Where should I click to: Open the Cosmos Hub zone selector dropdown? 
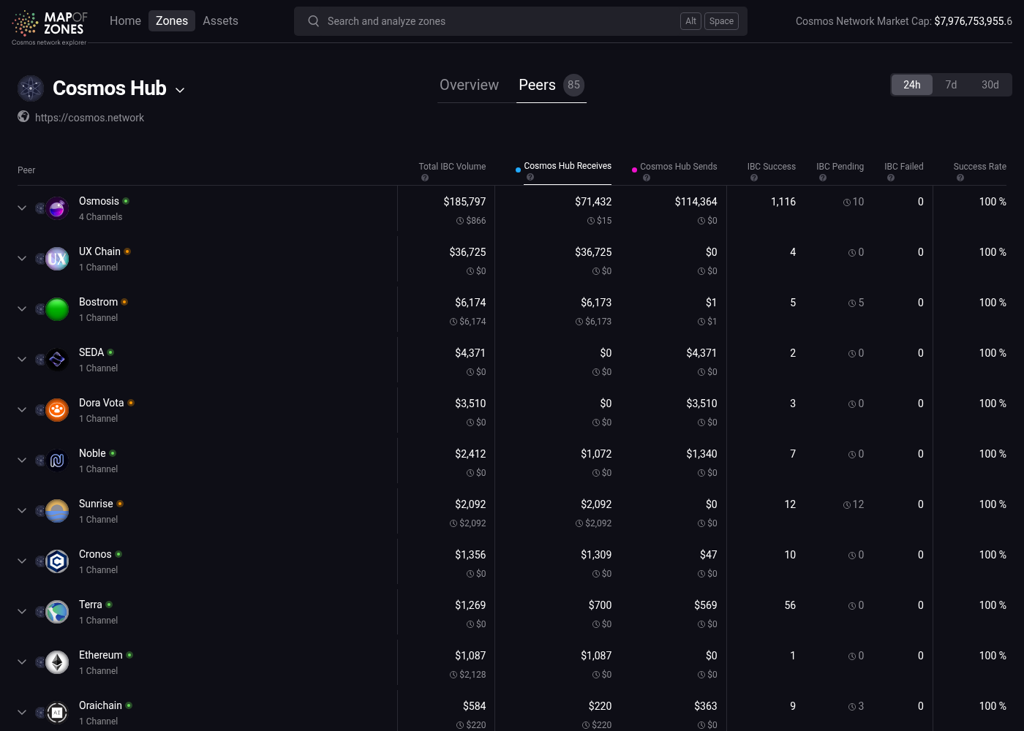click(x=180, y=90)
